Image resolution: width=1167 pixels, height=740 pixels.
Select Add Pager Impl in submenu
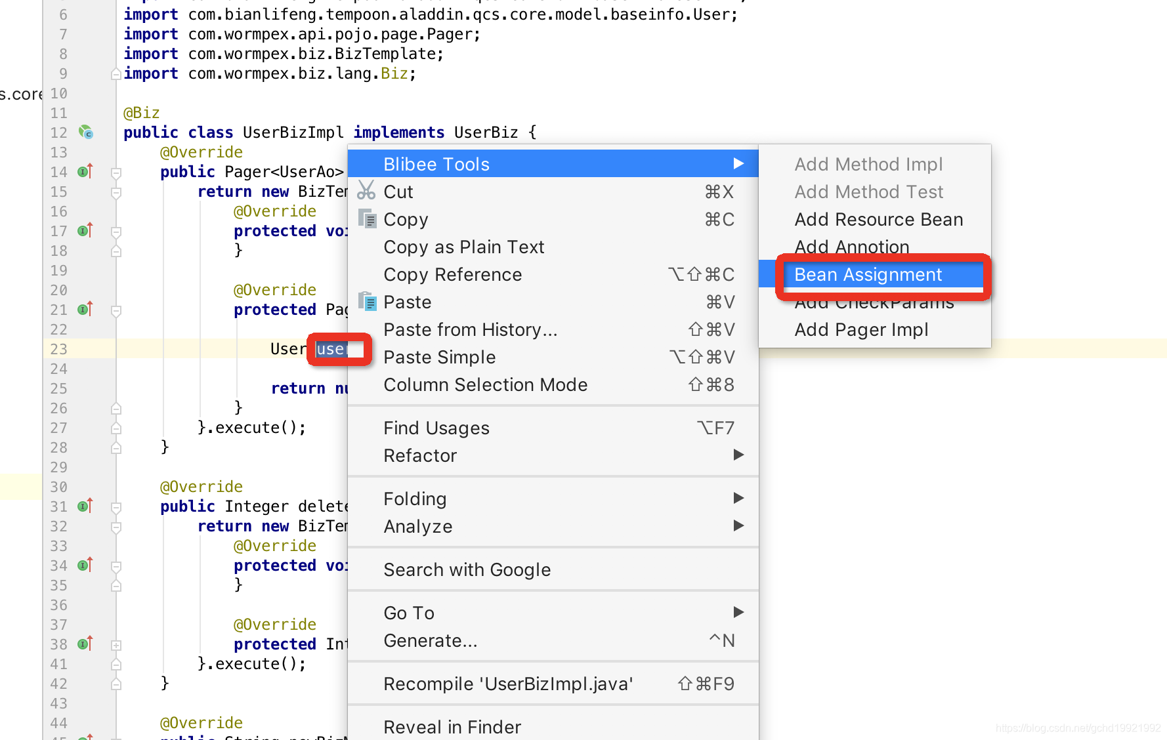point(874,329)
